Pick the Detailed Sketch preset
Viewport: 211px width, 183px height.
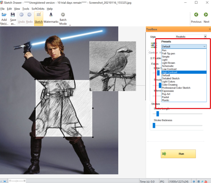coord(184,78)
